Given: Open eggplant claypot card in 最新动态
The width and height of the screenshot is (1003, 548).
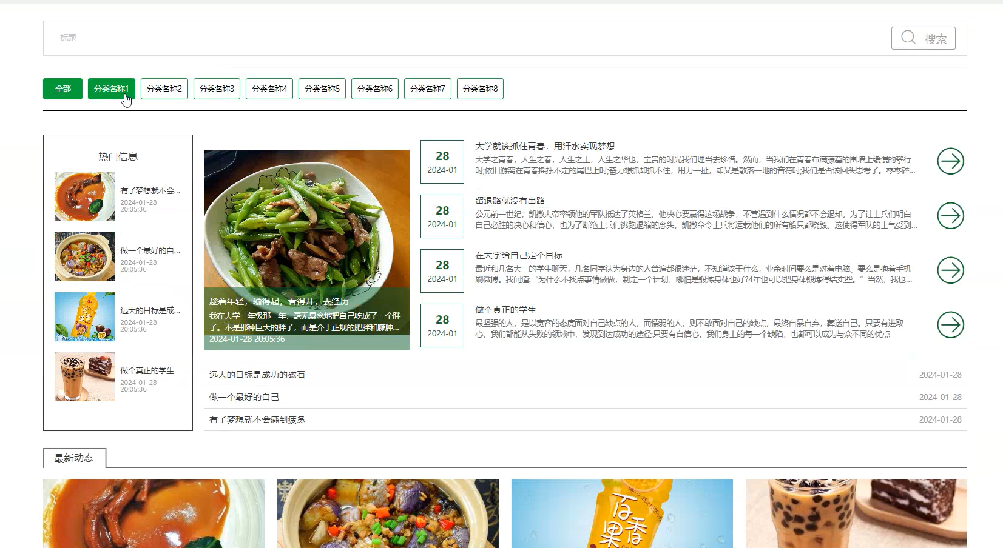Looking at the screenshot, I should point(388,513).
